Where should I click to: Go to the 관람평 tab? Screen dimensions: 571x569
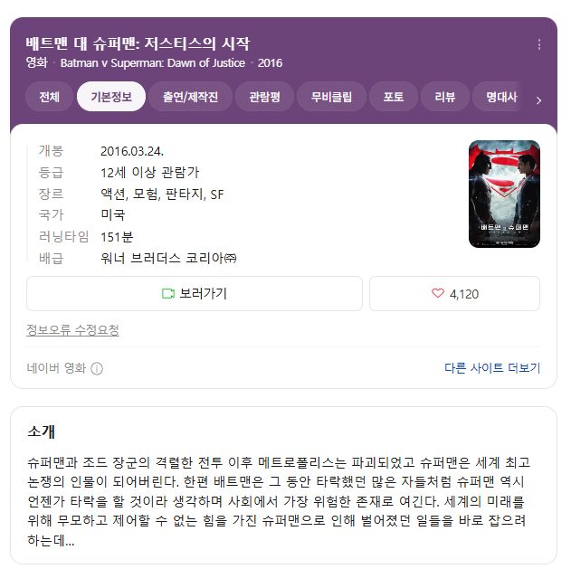click(x=265, y=97)
